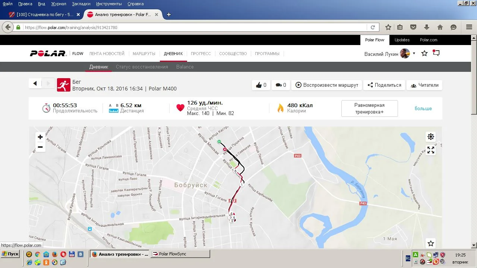The image size is (477, 268).
Task: Reload the current page
Action: tap(373, 27)
